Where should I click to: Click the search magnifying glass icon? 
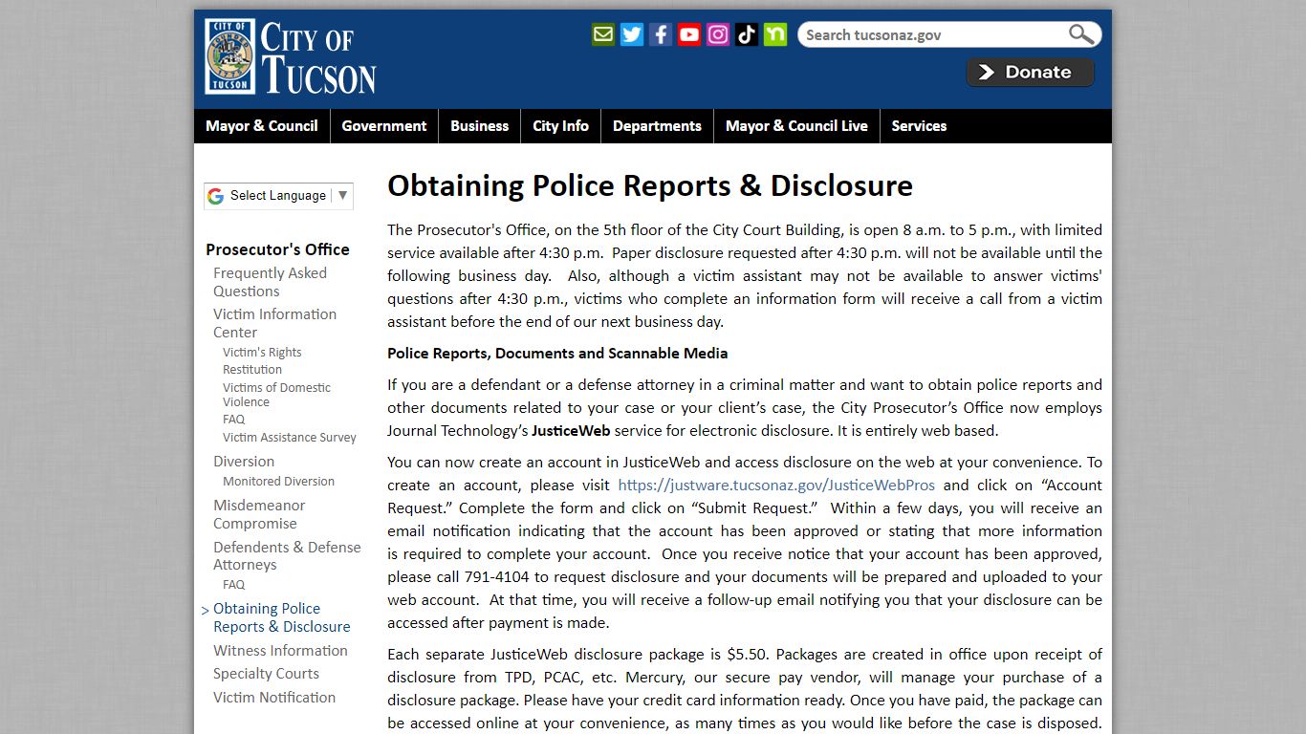coord(1081,34)
